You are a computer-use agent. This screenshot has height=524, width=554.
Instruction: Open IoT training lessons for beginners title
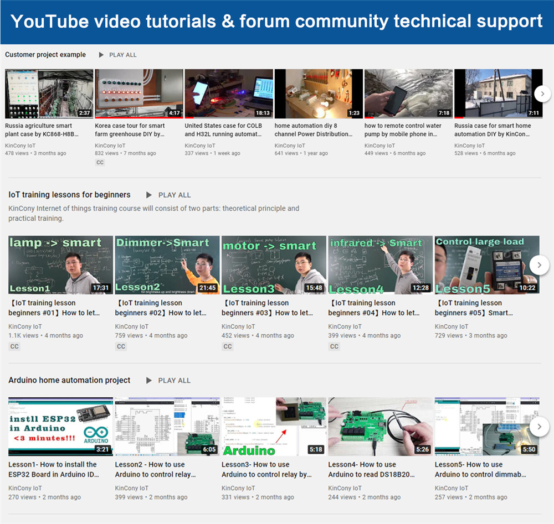(x=69, y=195)
